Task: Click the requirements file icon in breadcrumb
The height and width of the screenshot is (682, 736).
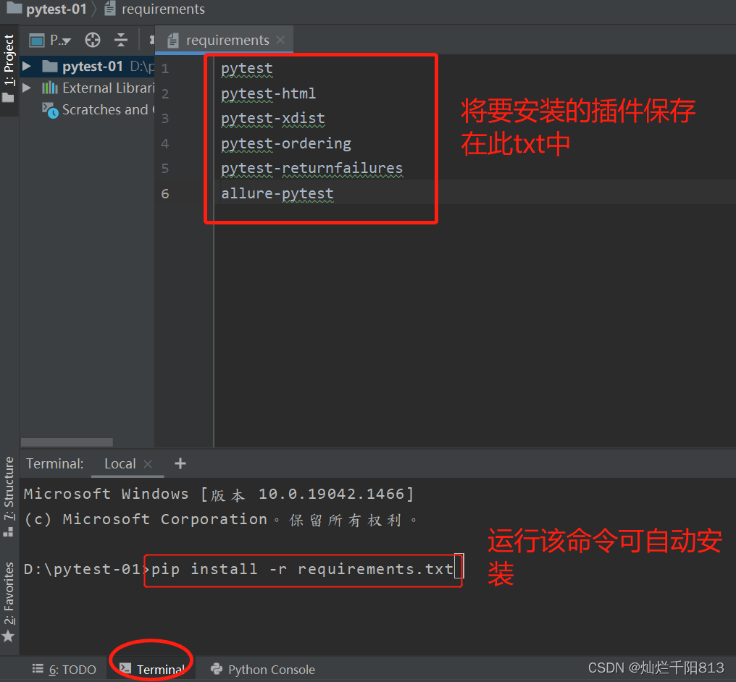Action: [x=110, y=9]
